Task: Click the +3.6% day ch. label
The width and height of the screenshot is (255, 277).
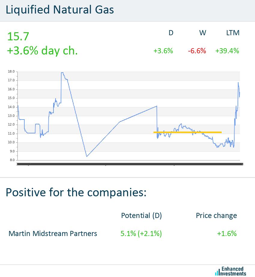Action: coord(42,51)
